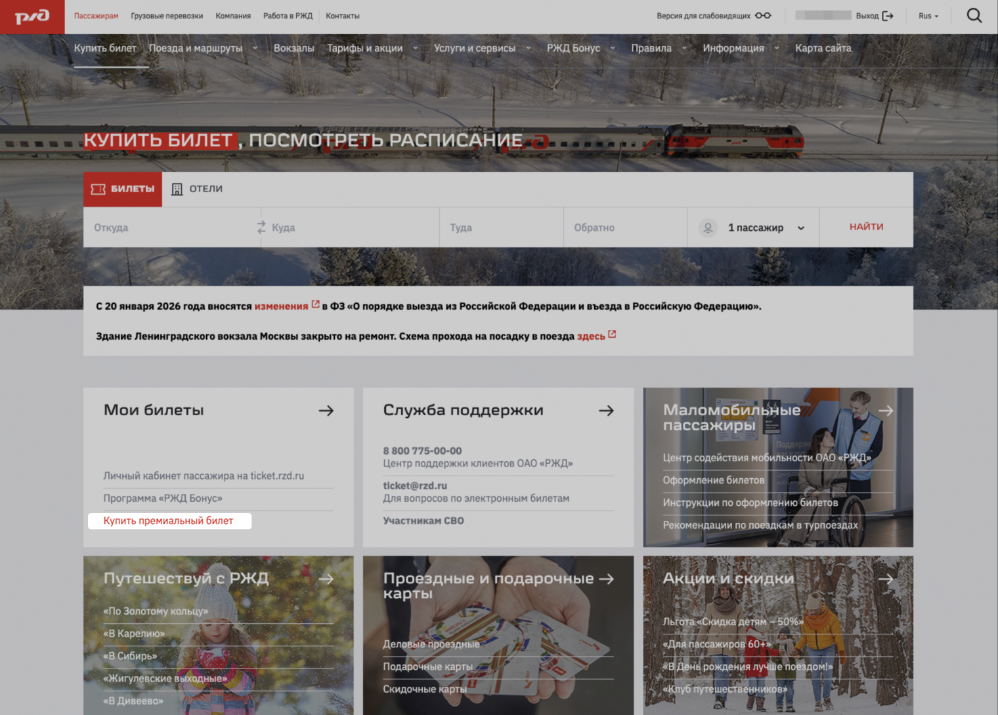Viewport: 998px width, 715px height.
Task: Click the Откуда departure field
Action: 172,228
